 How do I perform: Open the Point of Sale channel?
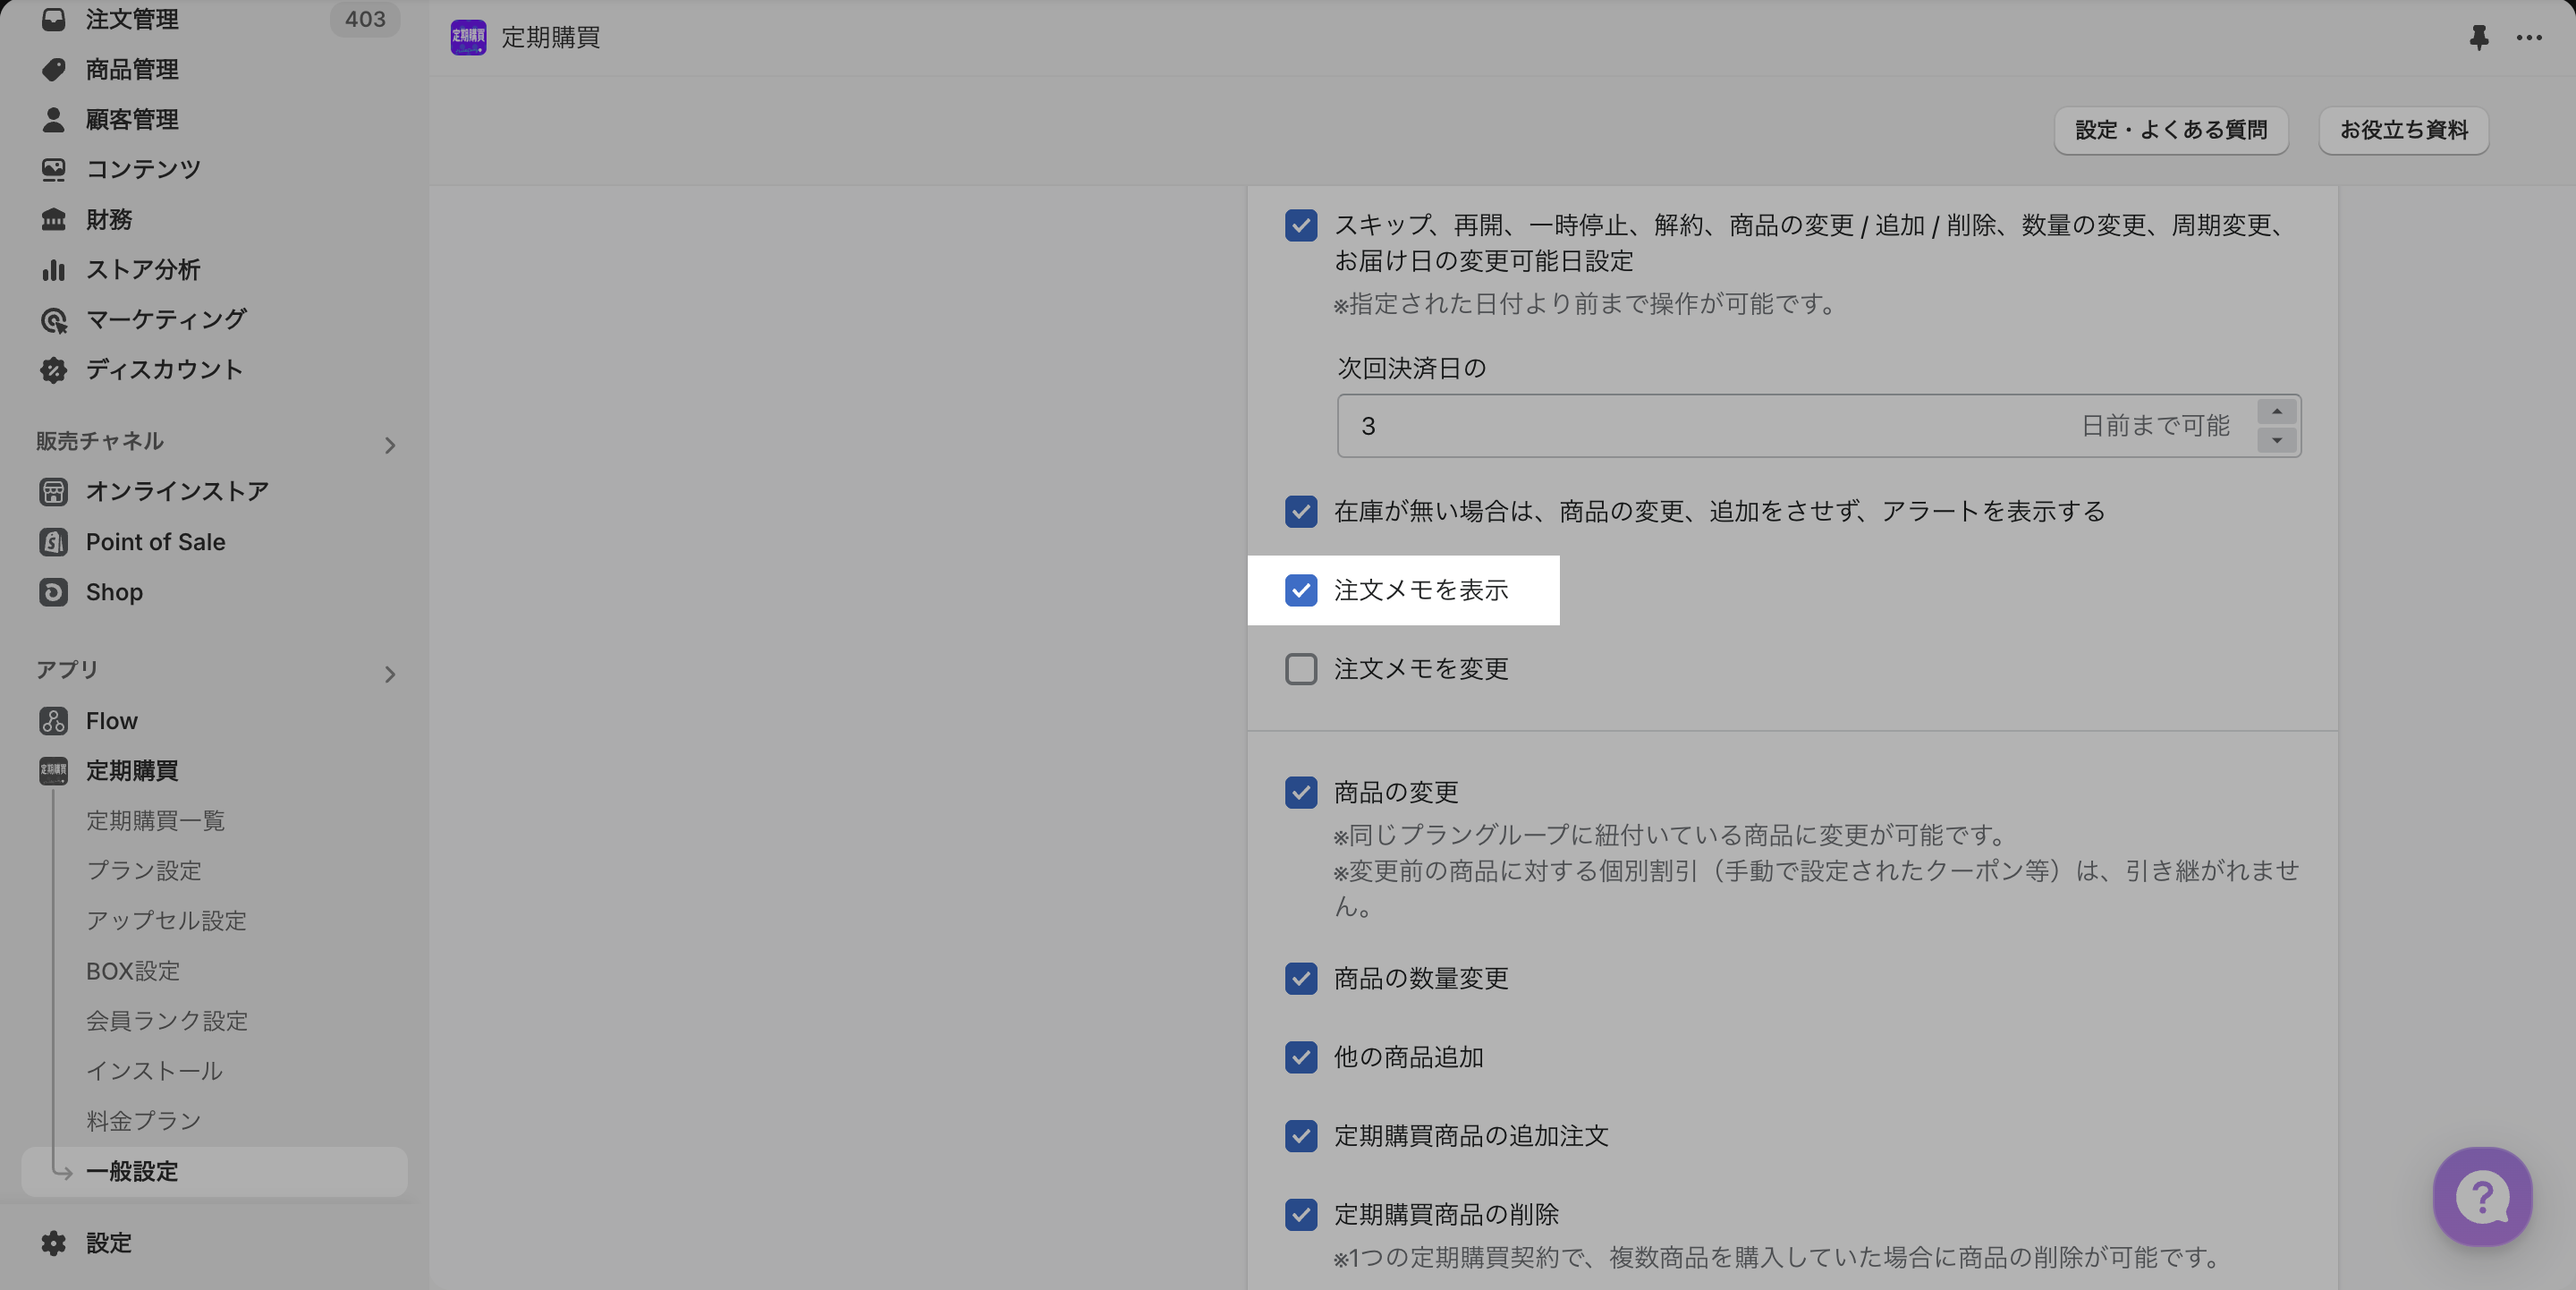point(155,541)
